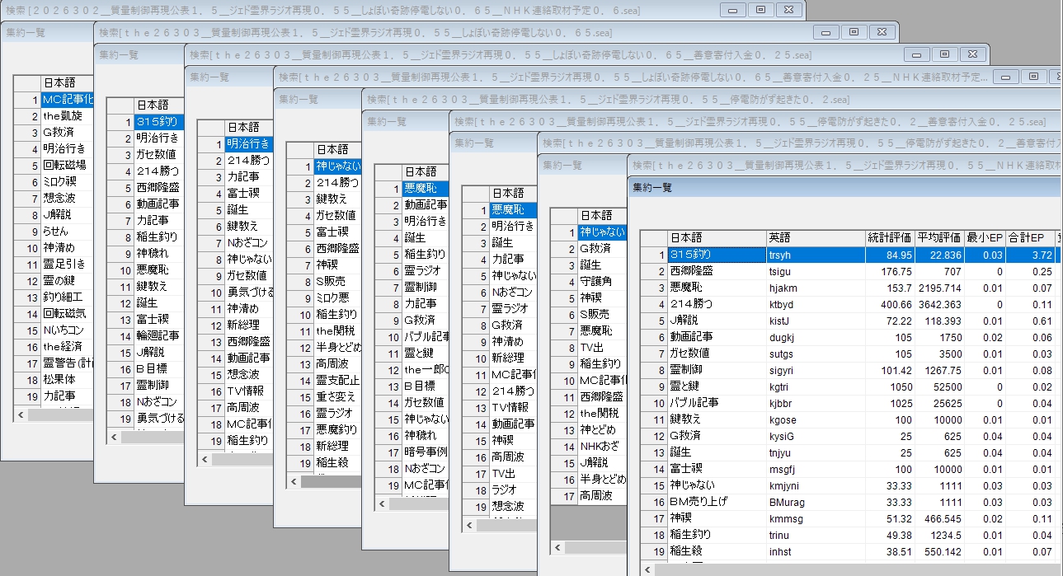
Task: Sort by the 英語 column header
Action: [813, 237]
